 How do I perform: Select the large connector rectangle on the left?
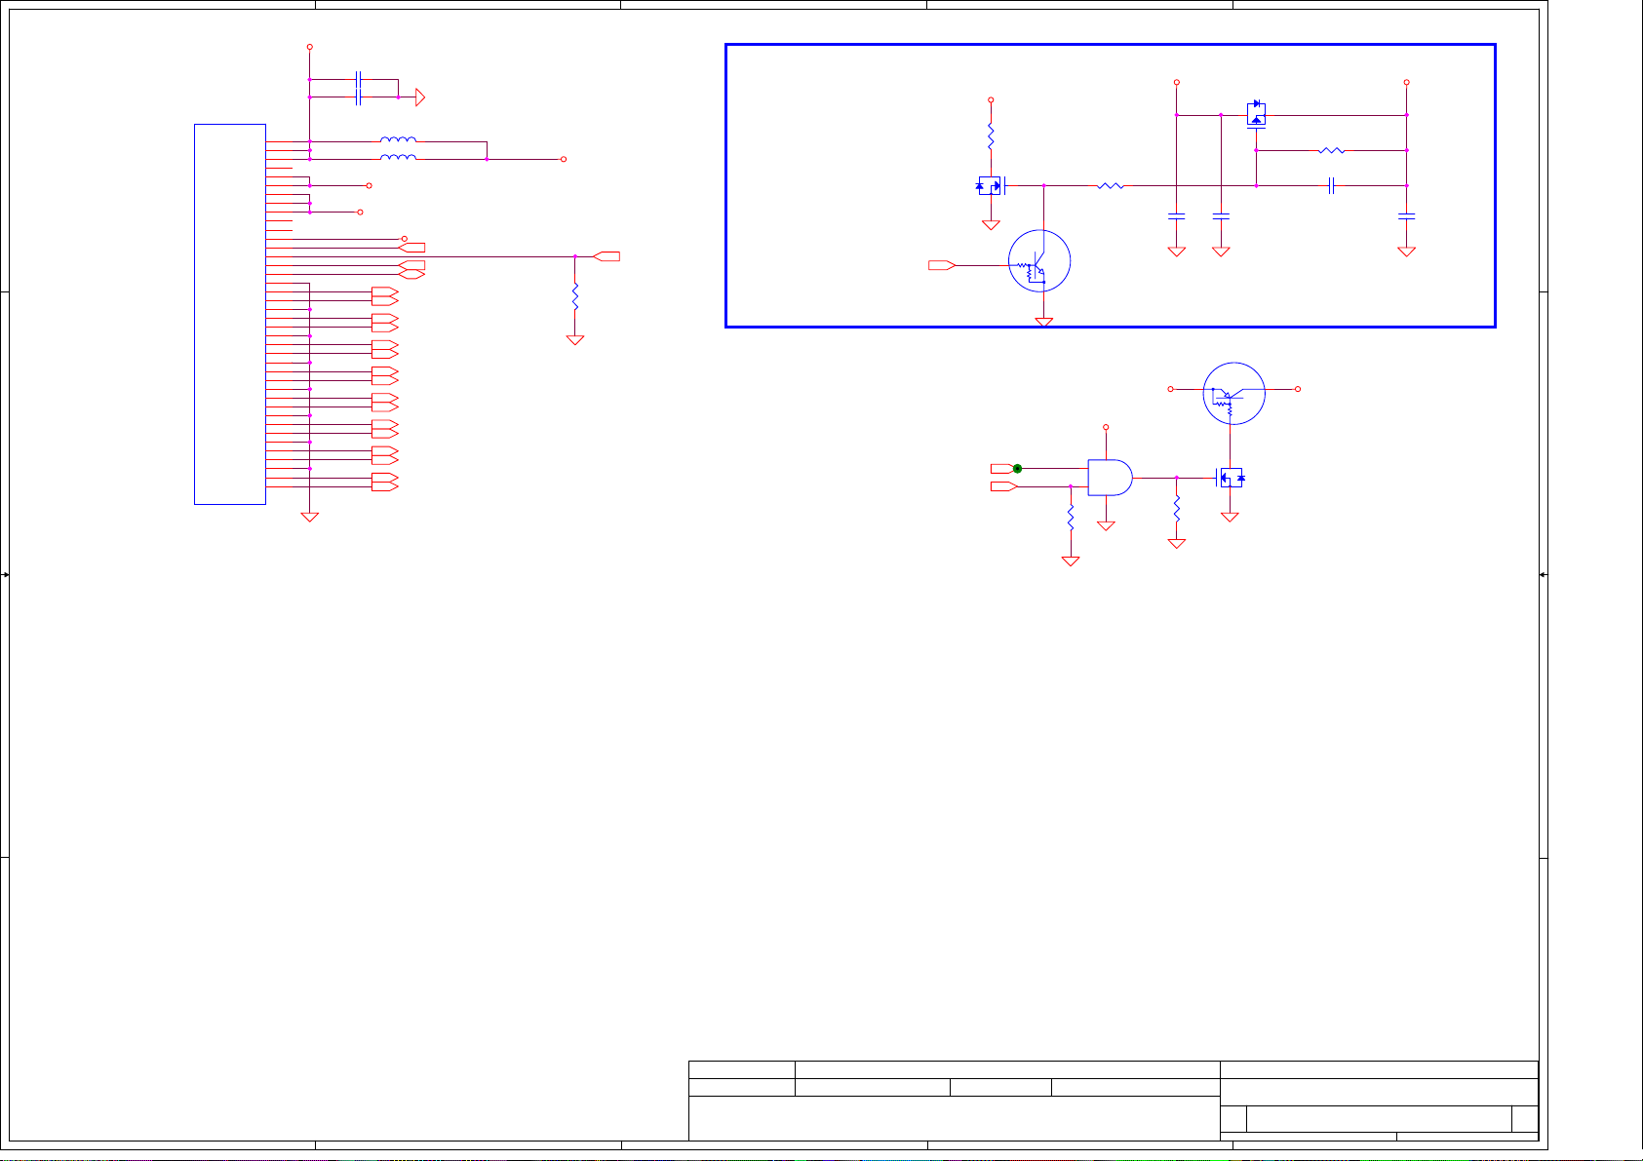point(230,314)
